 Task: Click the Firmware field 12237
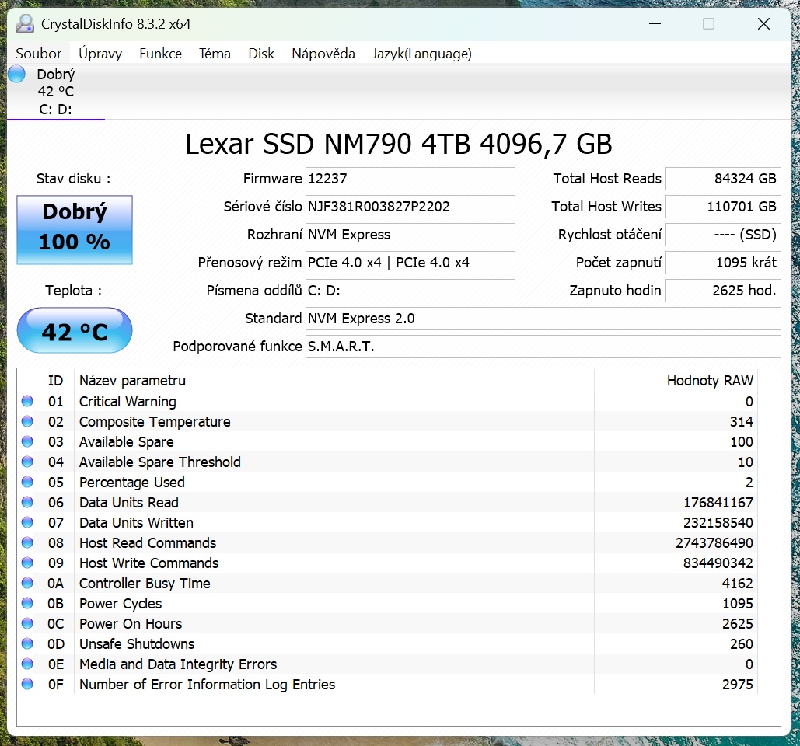click(x=410, y=179)
